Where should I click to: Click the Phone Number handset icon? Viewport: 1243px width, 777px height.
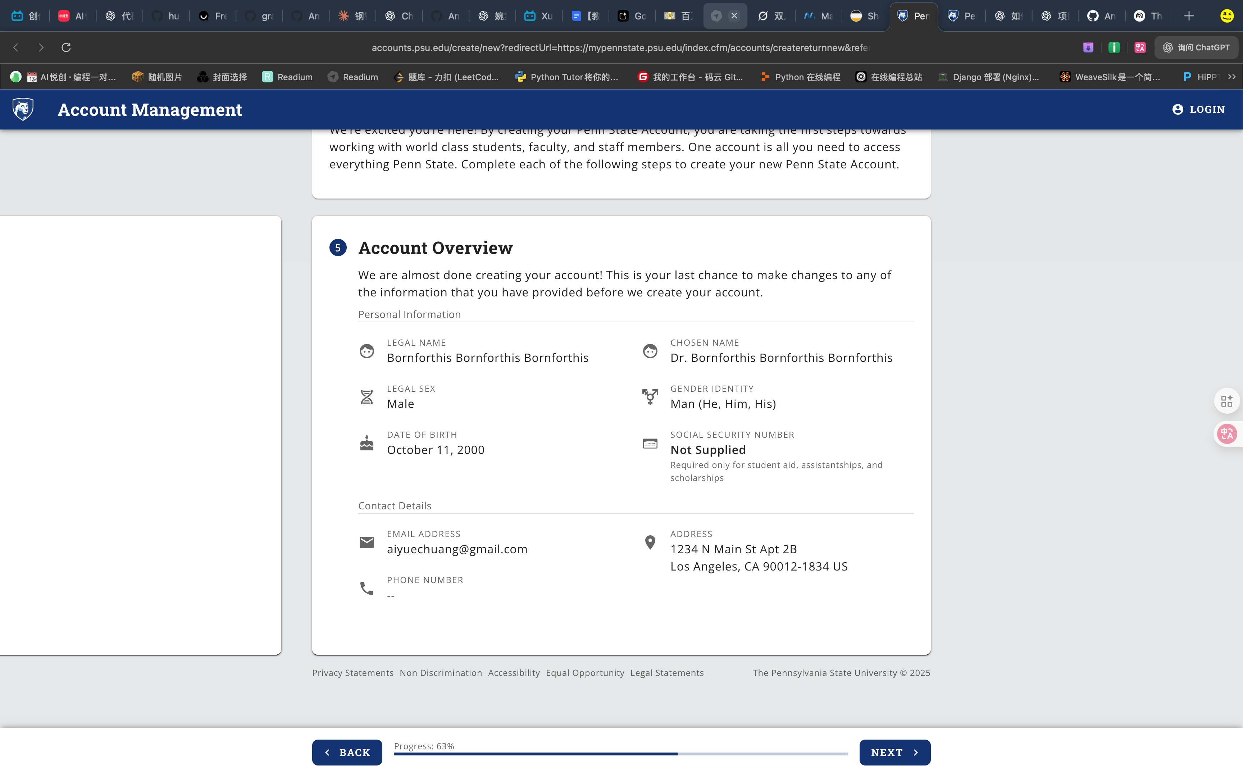point(367,589)
